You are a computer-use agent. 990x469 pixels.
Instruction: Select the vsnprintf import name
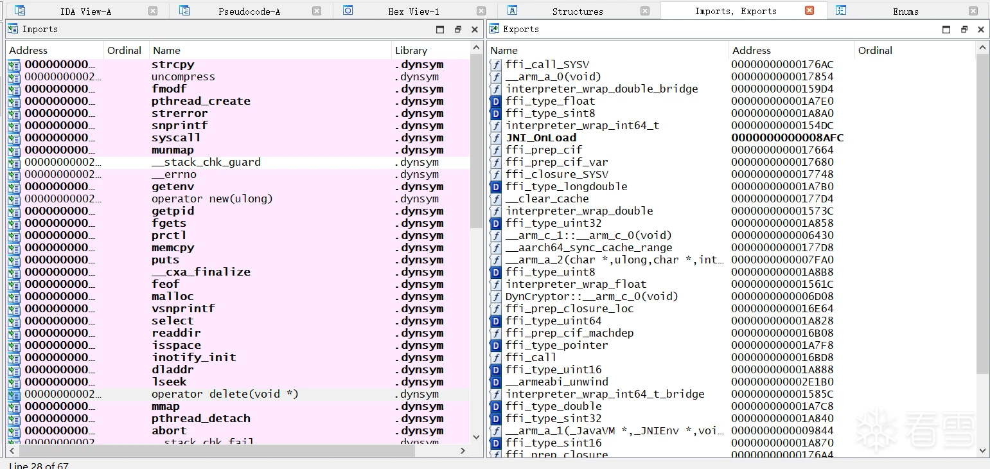183,309
